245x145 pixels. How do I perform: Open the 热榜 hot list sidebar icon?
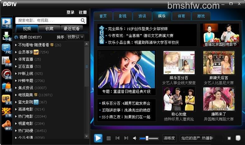(x=7, y=61)
